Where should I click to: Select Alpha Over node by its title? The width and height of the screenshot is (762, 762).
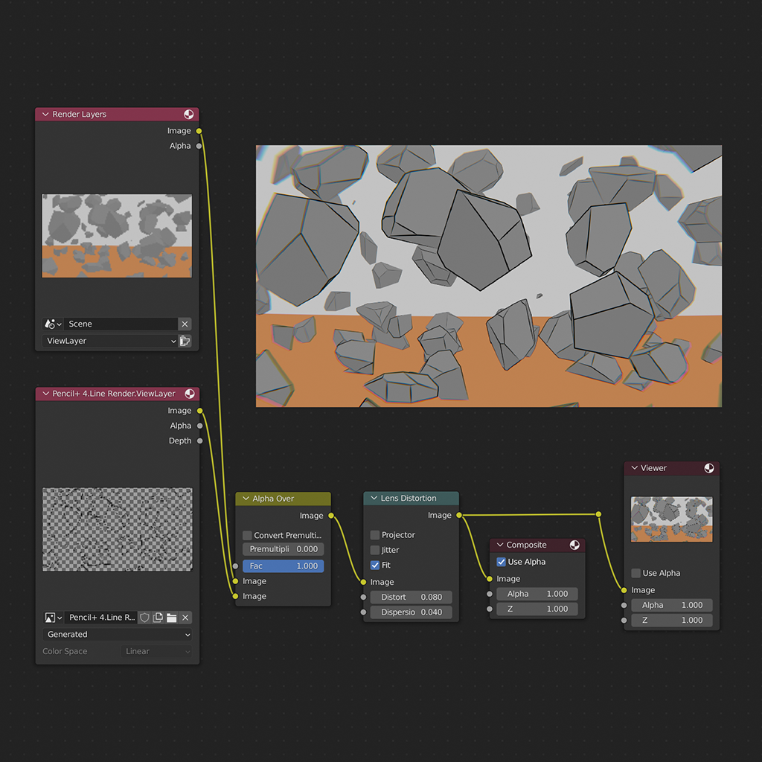[273, 499]
